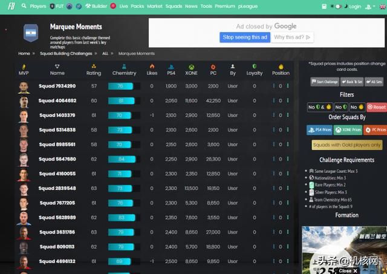Click the UK flag language icon
The image size is (387, 274).
382,7
